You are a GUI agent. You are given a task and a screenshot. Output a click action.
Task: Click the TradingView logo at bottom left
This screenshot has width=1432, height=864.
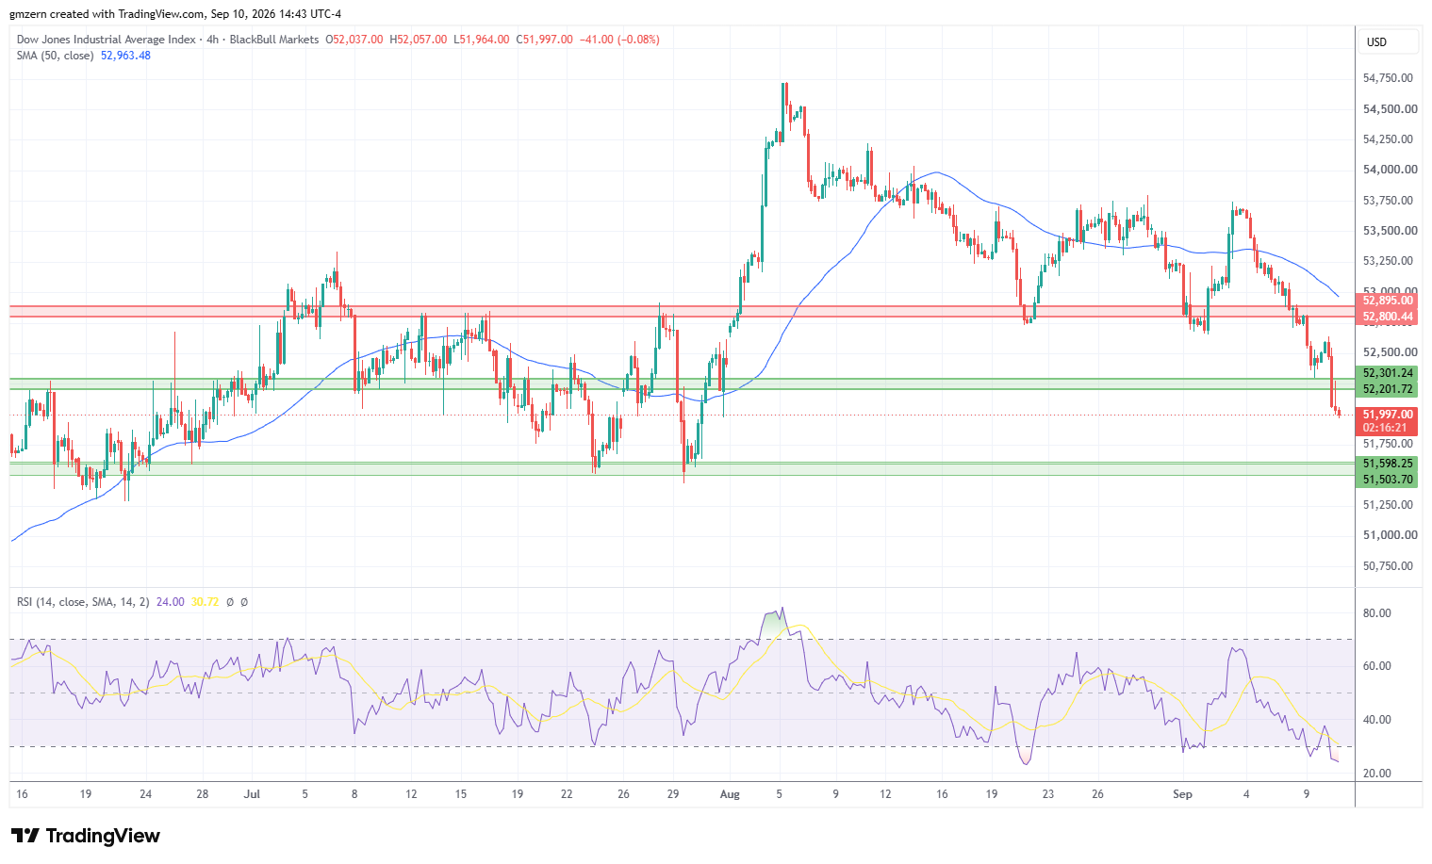coord(86,836)
